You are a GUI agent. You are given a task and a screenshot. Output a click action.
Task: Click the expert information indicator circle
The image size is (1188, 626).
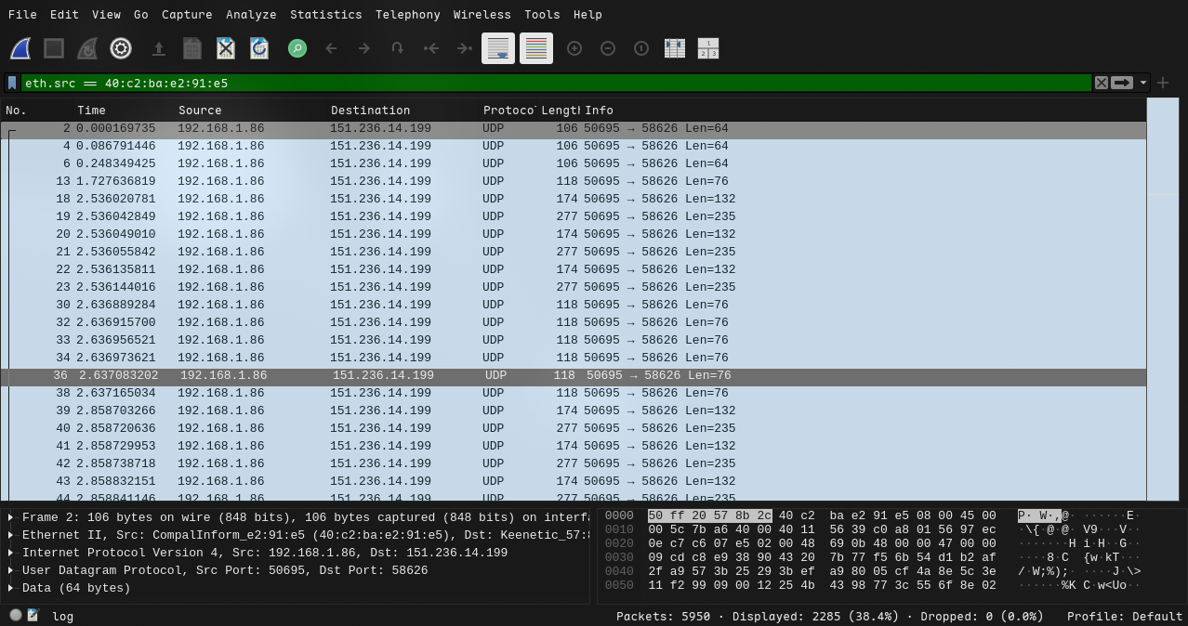click(16, 615)
